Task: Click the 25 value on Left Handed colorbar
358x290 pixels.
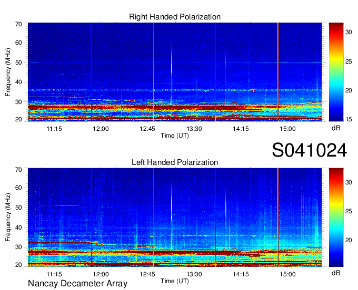Action: tap(349, 211)
